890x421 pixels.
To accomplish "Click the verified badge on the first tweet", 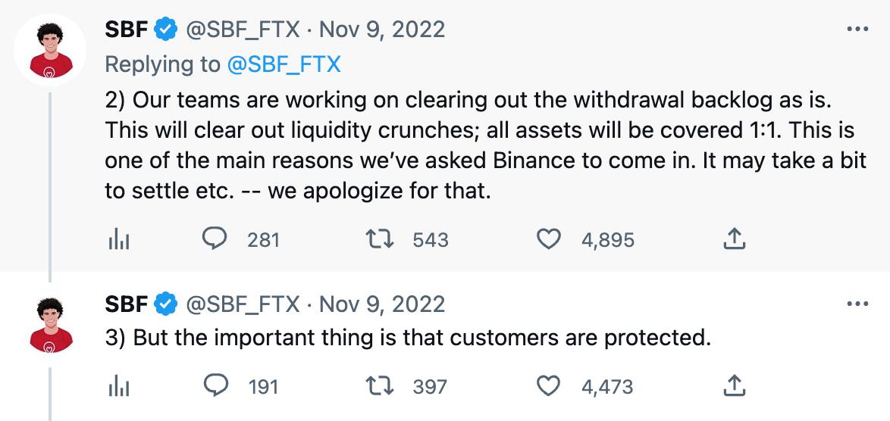I will [x=166, y=30].
